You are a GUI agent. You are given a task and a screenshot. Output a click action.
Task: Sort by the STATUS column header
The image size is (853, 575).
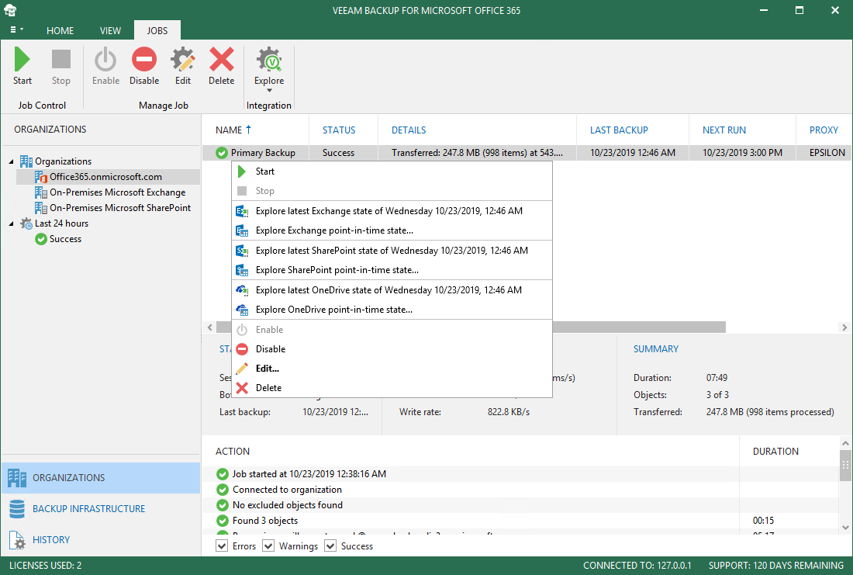click(x=344, y=130)
